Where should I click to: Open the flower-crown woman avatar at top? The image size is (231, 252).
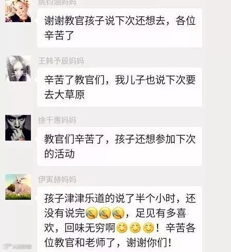(18, 11)
